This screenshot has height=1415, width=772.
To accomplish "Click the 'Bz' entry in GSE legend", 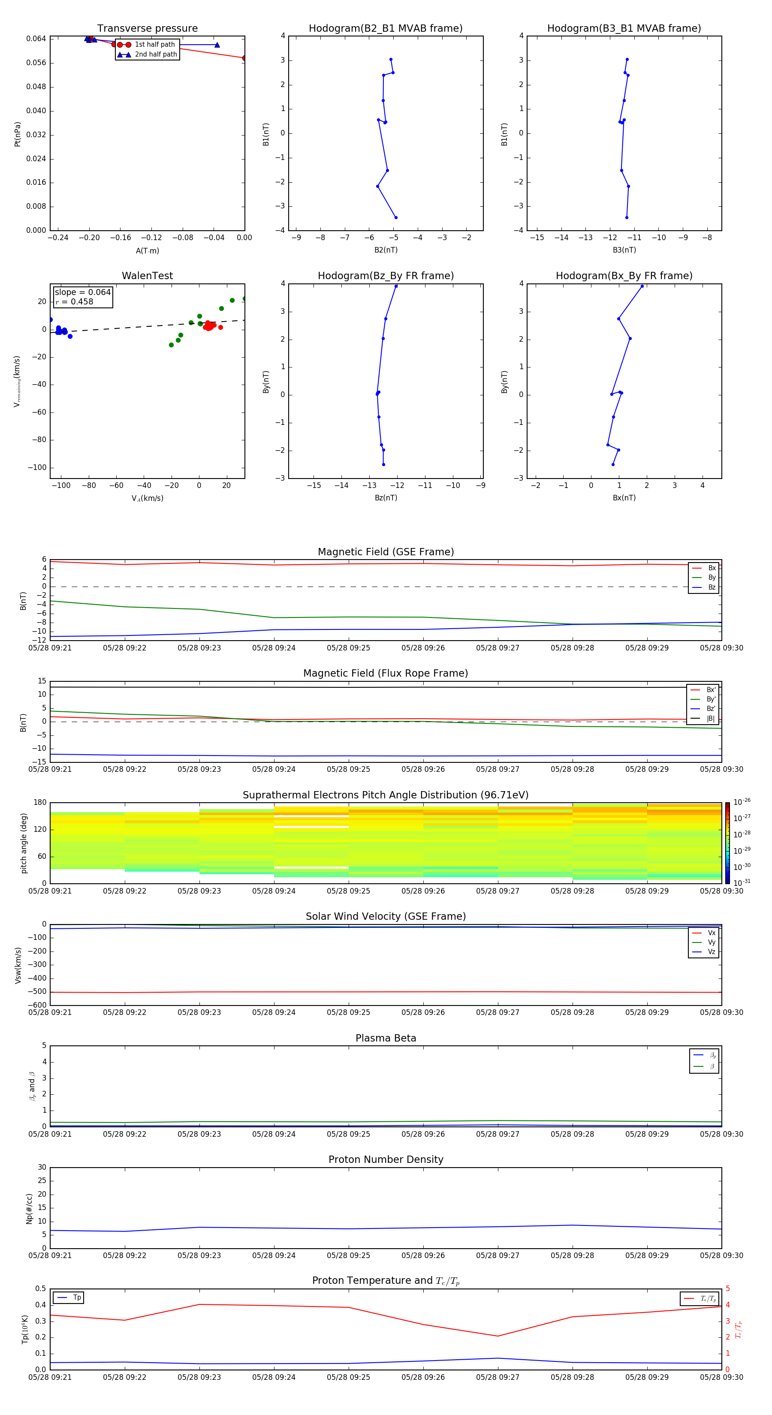I will click(x=704, y=587).
